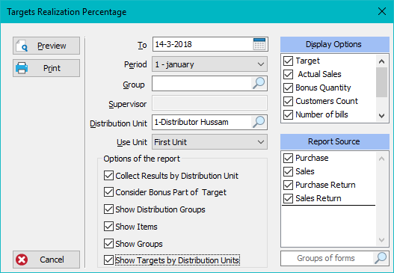Click the Display Options scrollbar thumb
Screen dimensions: 394x273
pyautogui.click(x=381, y=82)
